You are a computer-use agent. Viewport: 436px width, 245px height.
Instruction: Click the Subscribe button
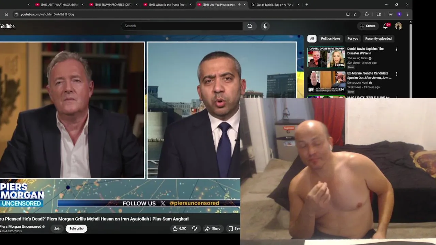point(76,228)
